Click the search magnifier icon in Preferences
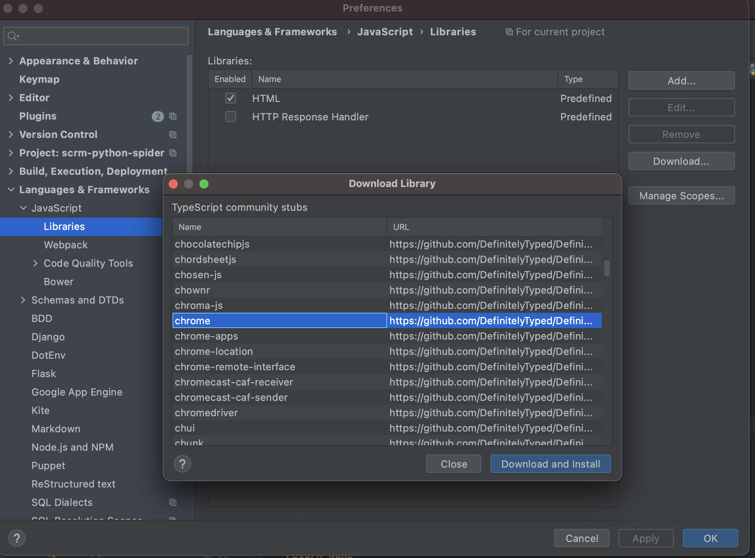 point(13,36)
